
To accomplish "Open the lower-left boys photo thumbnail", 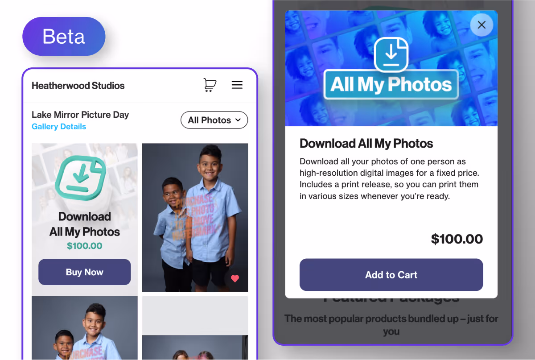I will (85, 328).
